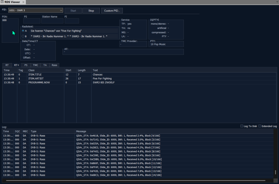Viewport: 279px width, 184px height.
Task: Click the AF field
Action: tap(123, 52)
